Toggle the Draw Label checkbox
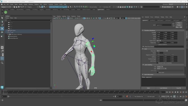188x106 pixels. tap(157, 72)
